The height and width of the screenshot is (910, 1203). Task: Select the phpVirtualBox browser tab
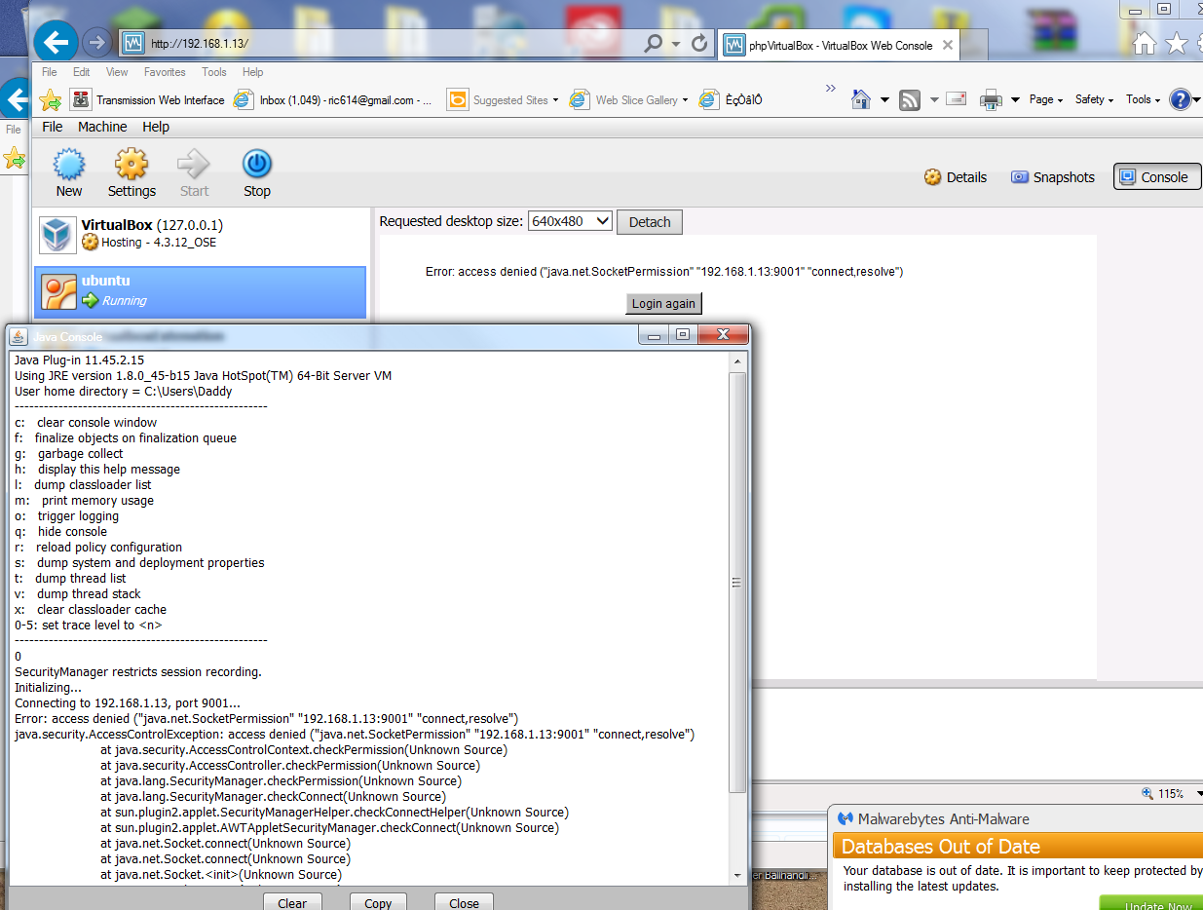840,45
